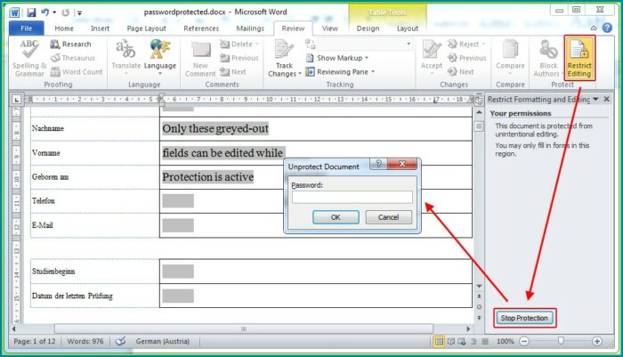Close the Restrict Formatting and Editing pane
This screenshot has height=357, width=623.
point(607,99)
